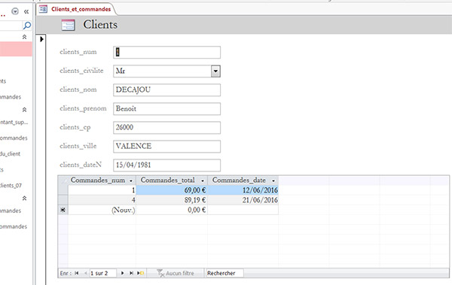Click the 69,00 € total cell
This screenshot has width=452, height=285.
(172, 190)
